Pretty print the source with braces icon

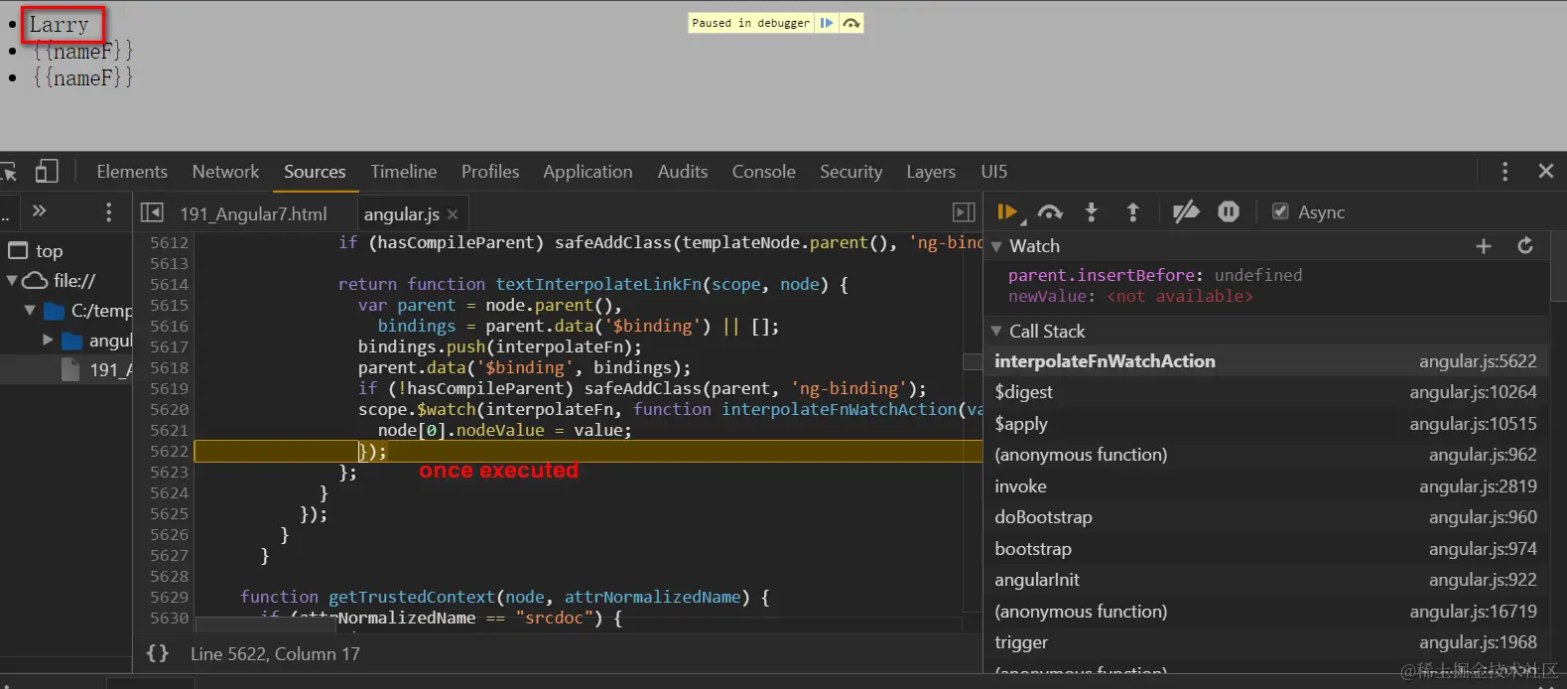158,653
